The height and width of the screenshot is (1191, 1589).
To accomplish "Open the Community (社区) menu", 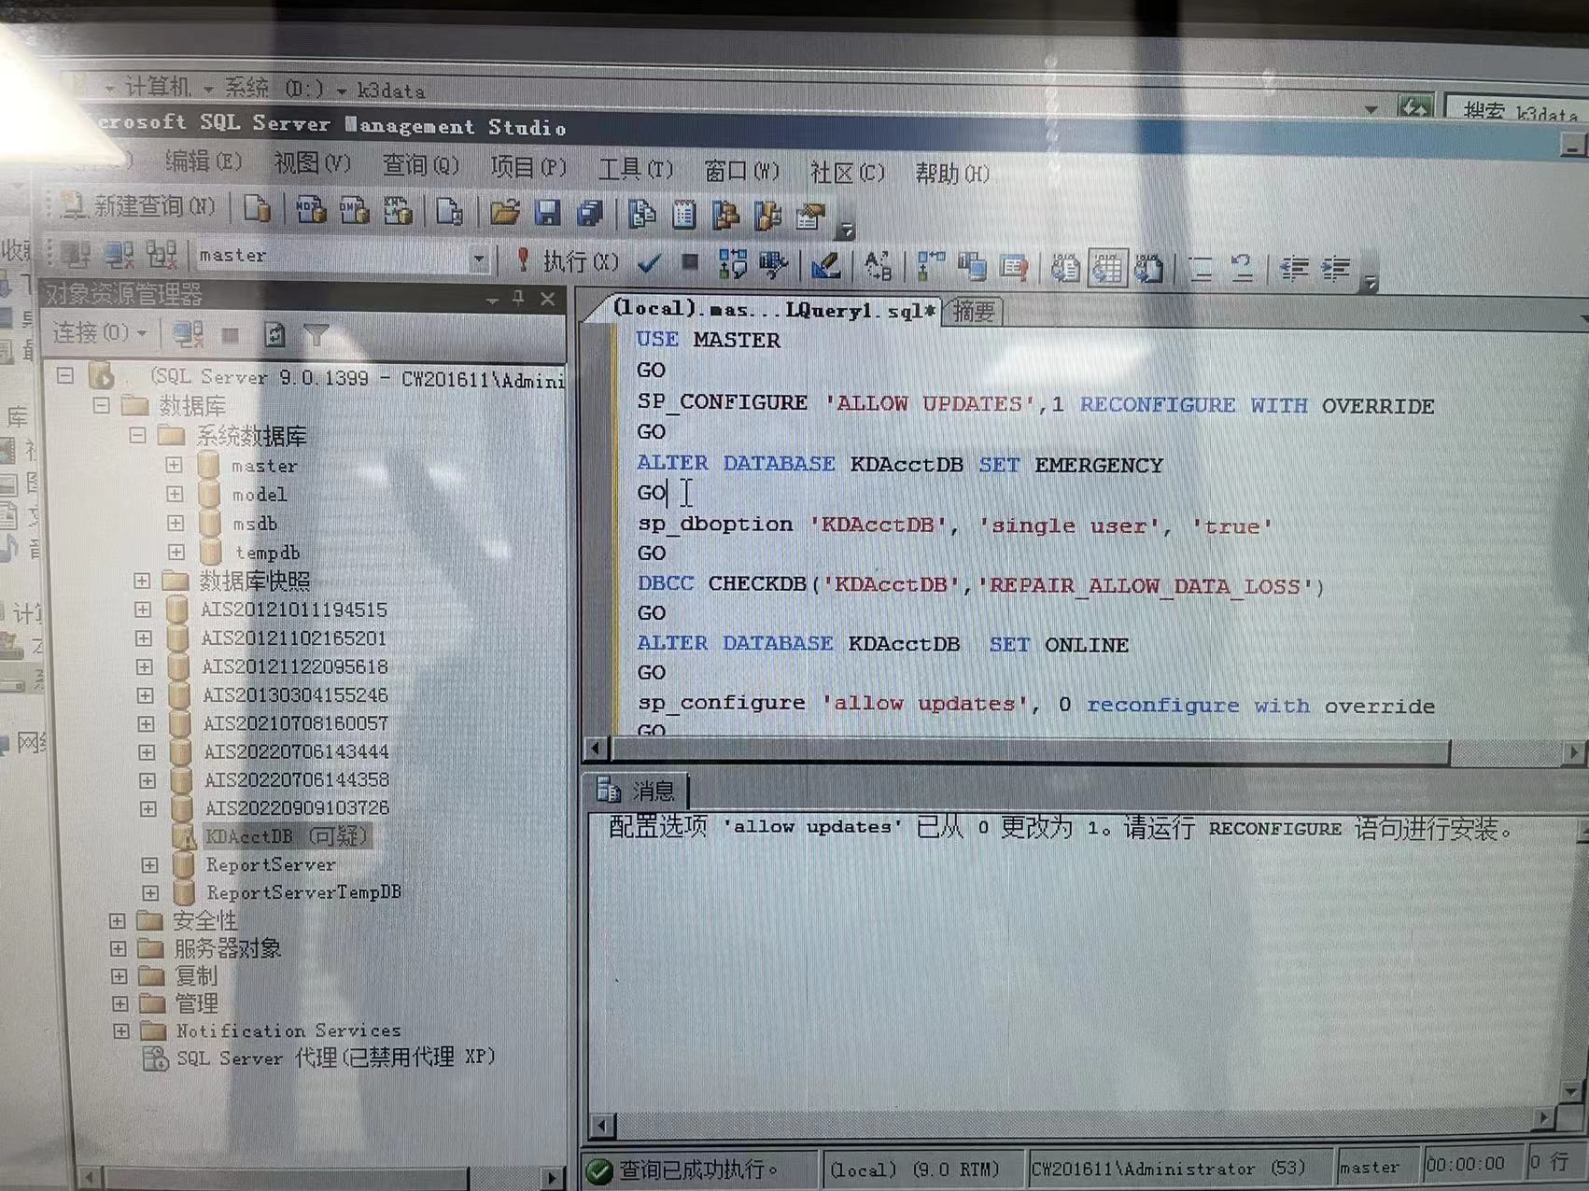I will pos(847,173).
